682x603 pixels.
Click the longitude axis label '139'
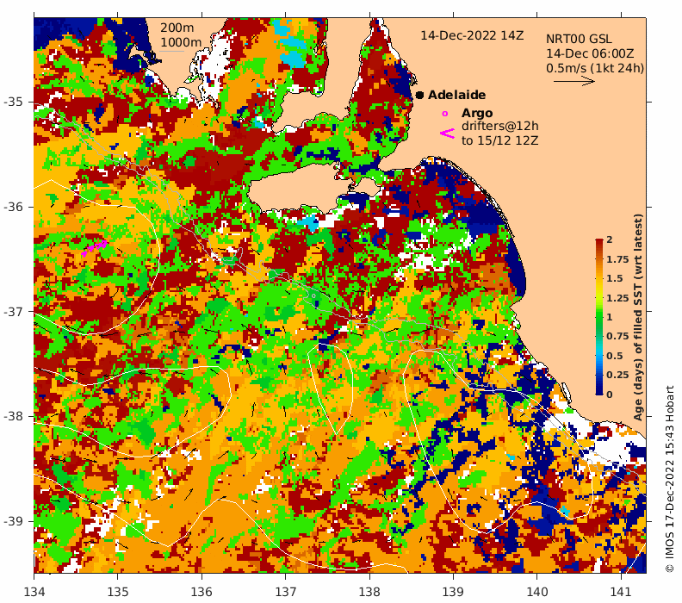(x=453, y=592)
